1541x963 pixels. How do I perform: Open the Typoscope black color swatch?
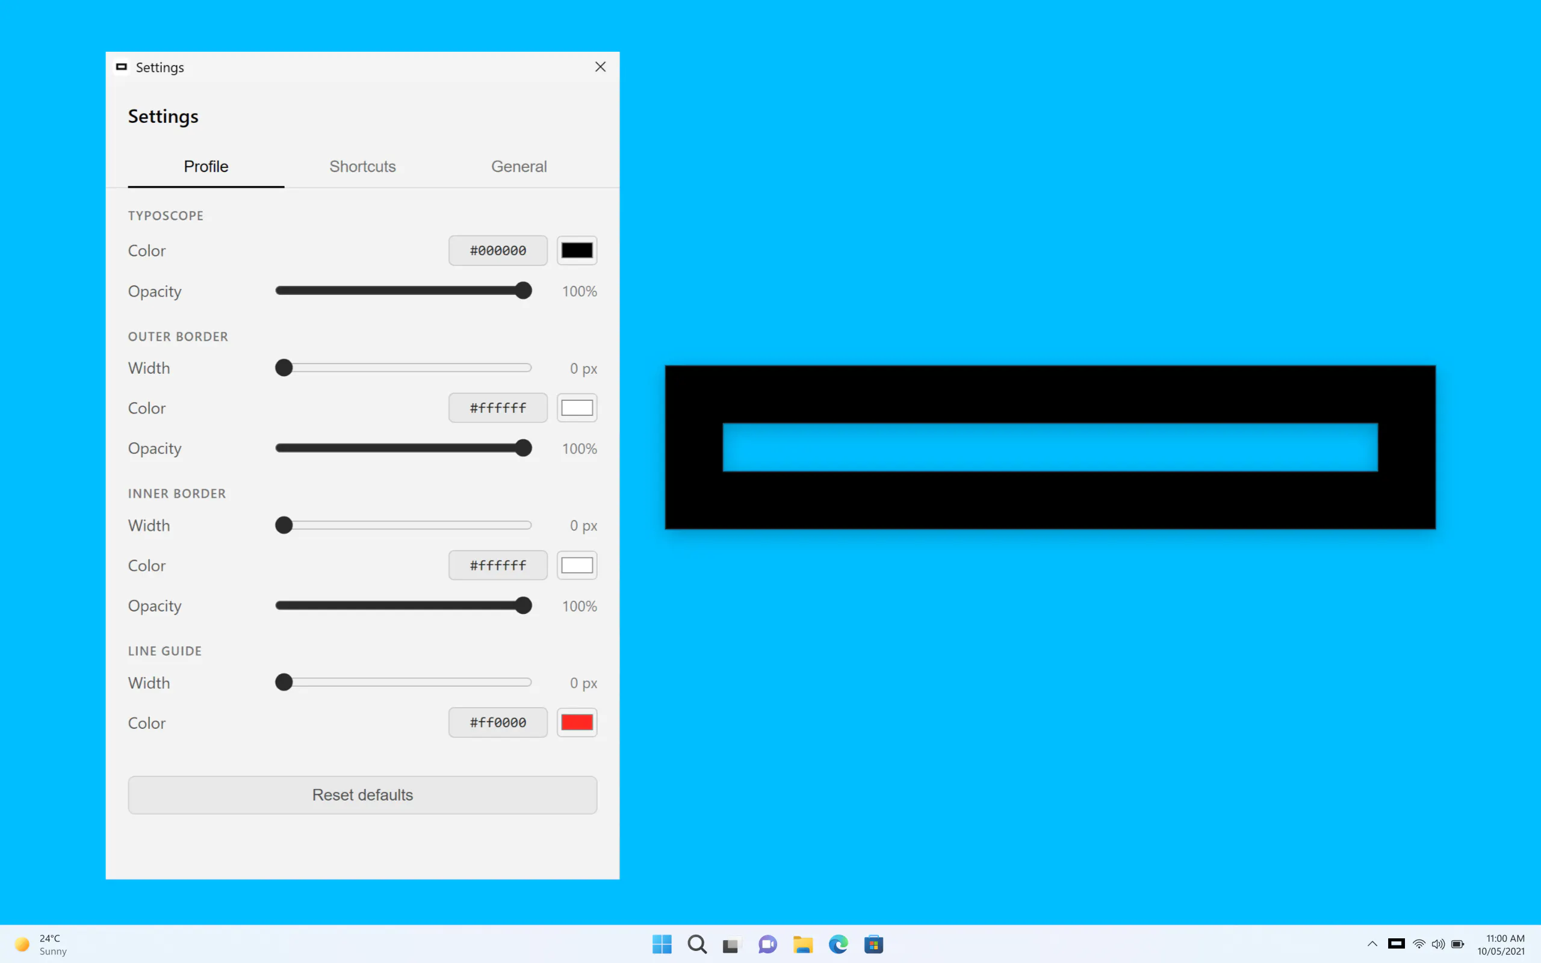point(577,250)
